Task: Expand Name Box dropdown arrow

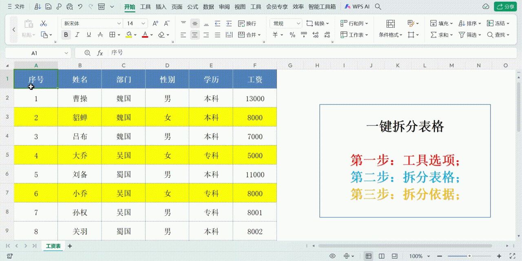Action: (66, 53)
